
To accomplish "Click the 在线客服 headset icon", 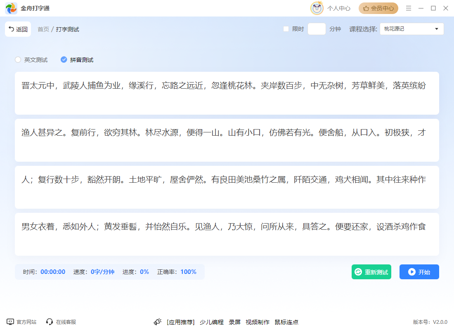I will coord(50,322).
